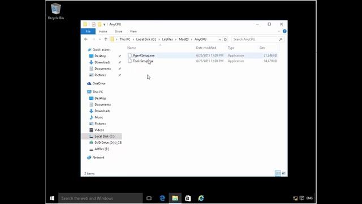Click the network tray icon
This screenshot has height=204, width=362.
[295, 198]
